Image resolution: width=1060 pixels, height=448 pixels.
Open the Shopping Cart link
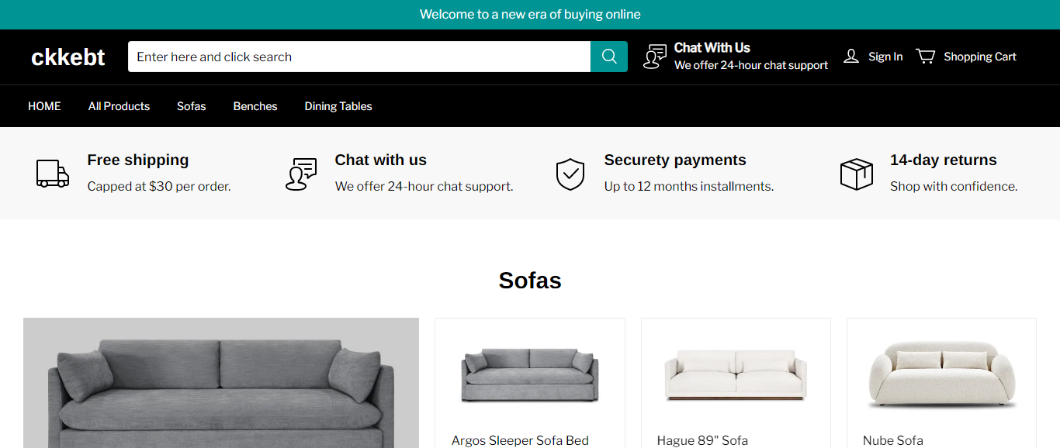980,57
